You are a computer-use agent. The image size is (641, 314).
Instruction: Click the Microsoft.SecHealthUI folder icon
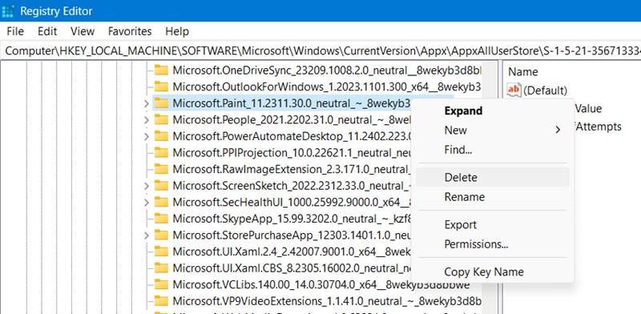[x=162, y=202]
